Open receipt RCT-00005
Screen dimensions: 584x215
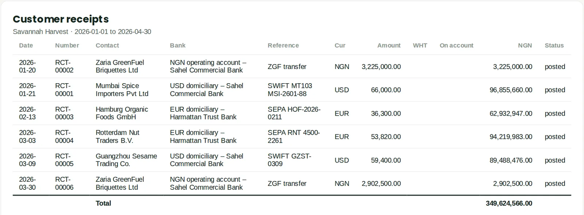coord(64,160)
